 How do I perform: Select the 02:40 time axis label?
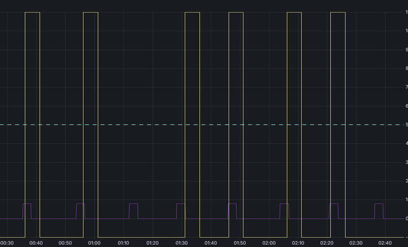(x=386, y=243)
